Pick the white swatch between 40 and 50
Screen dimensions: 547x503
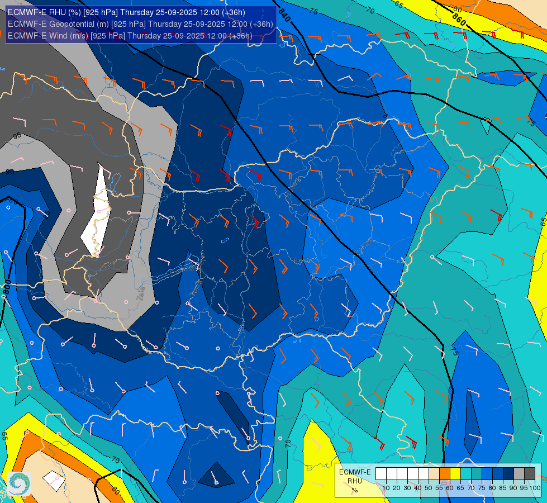click(423, 474)
